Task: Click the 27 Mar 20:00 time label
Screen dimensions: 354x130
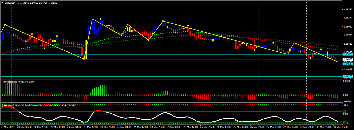Action: [307, 128]
